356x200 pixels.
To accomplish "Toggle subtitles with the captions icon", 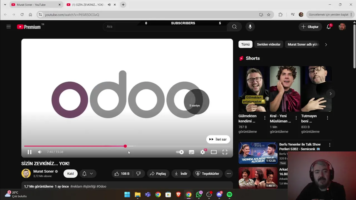I will click(192, 152).
